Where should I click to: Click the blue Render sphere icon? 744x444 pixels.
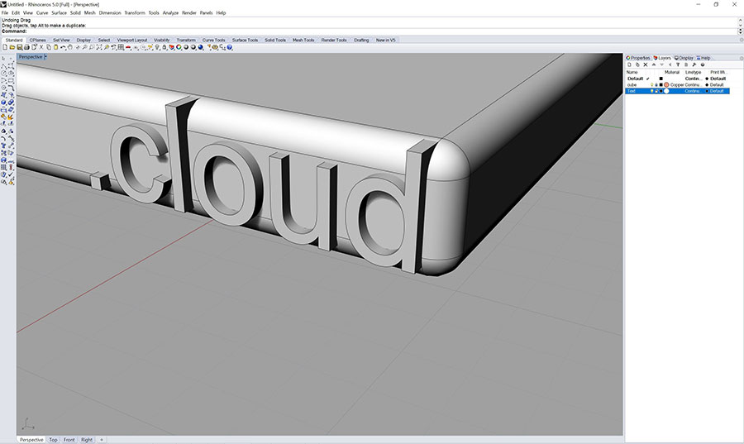tap(201, 47)
